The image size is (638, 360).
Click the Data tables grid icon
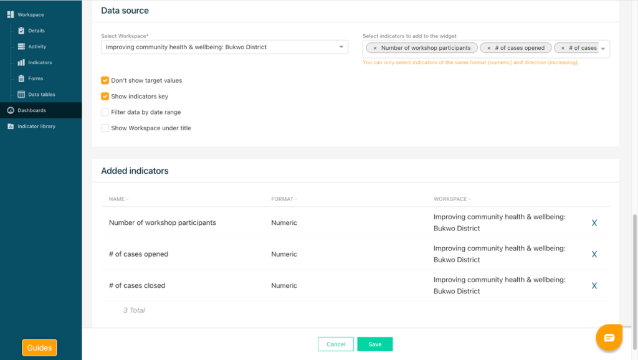(x=21, y=95)
